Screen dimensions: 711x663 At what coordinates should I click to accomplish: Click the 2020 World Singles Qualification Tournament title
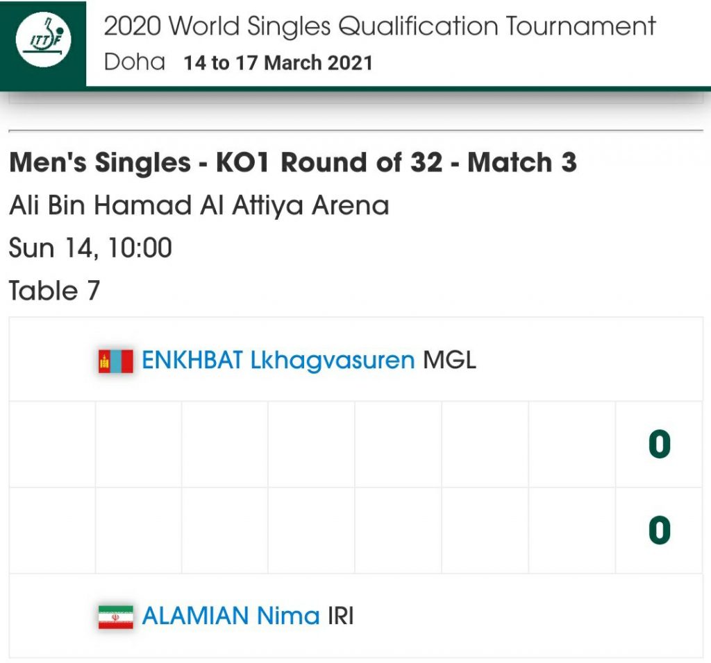[379, 27]
